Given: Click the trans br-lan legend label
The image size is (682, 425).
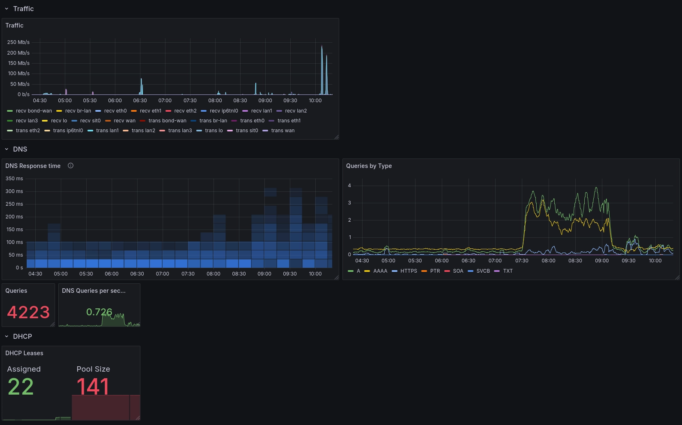Looking at the screenshot, I should [213, 121].
